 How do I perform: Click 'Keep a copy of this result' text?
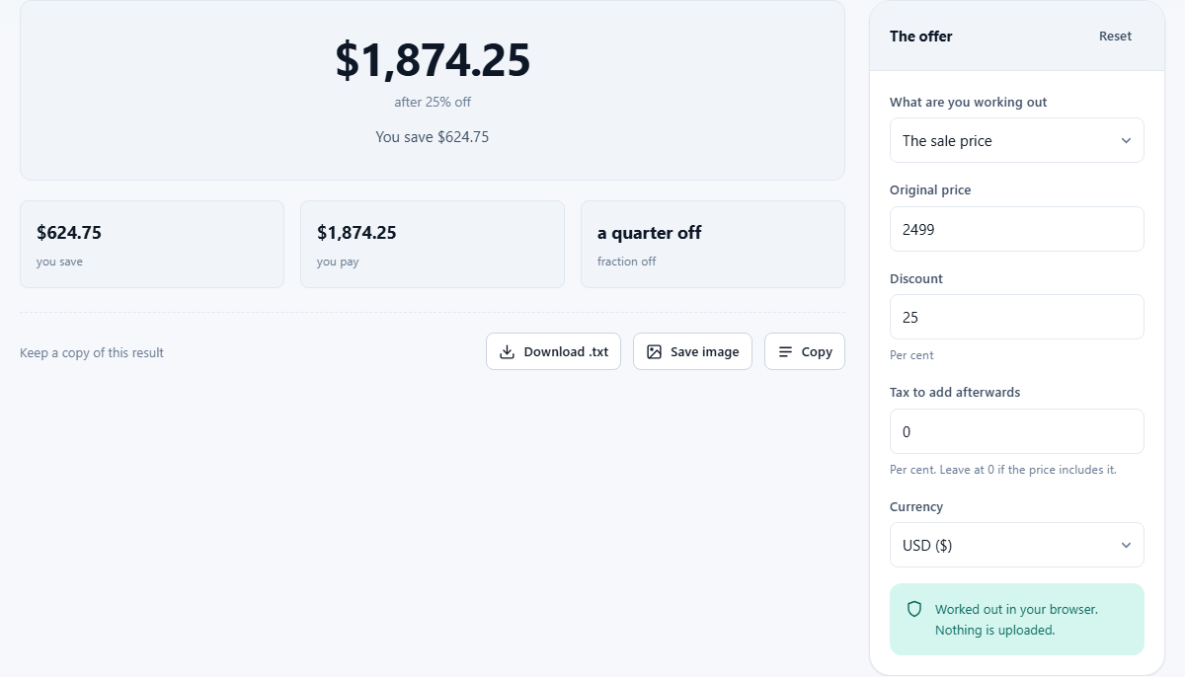[92, 353]
